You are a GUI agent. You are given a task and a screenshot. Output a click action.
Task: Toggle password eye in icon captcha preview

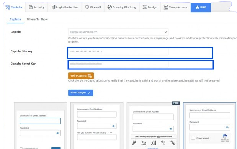[171, 129]
